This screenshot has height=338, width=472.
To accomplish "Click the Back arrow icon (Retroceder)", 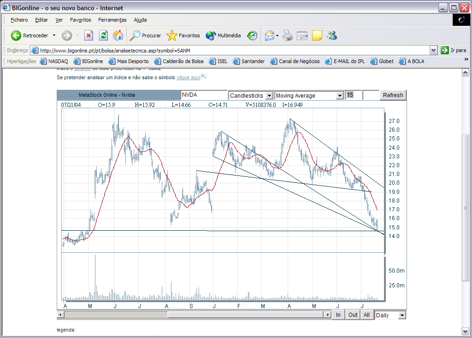I will [16, 35].
